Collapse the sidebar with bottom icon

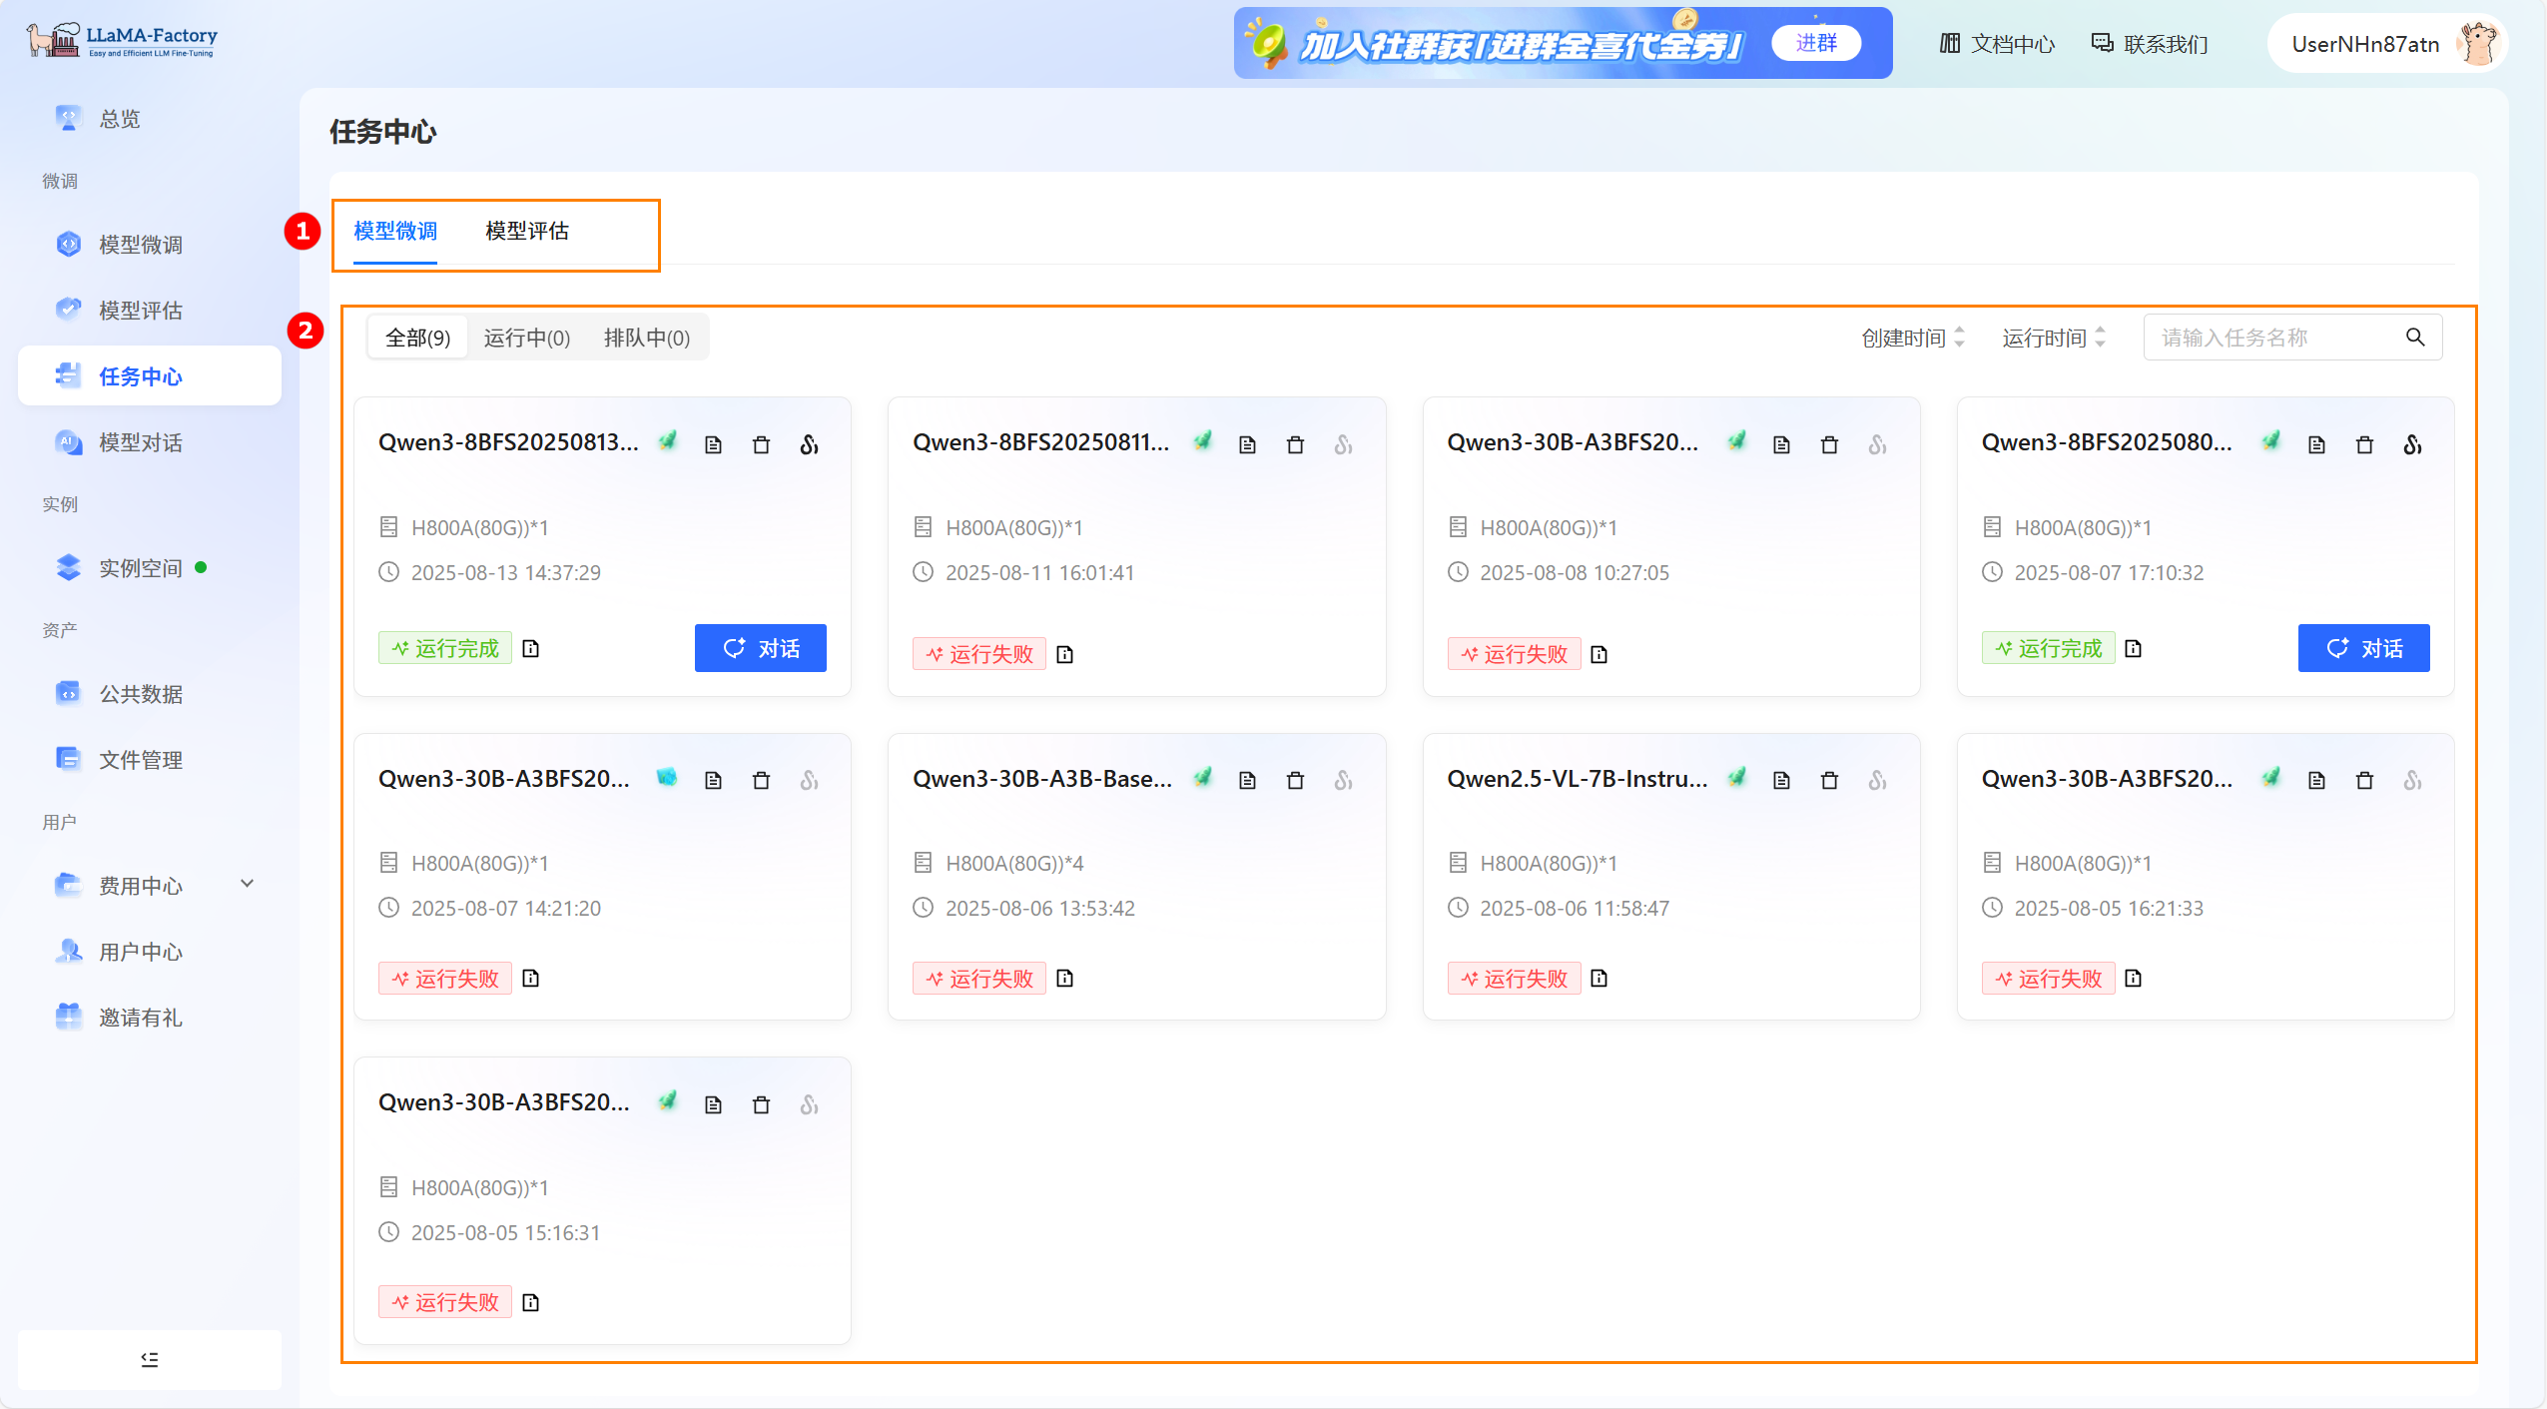pos(150,1359)
